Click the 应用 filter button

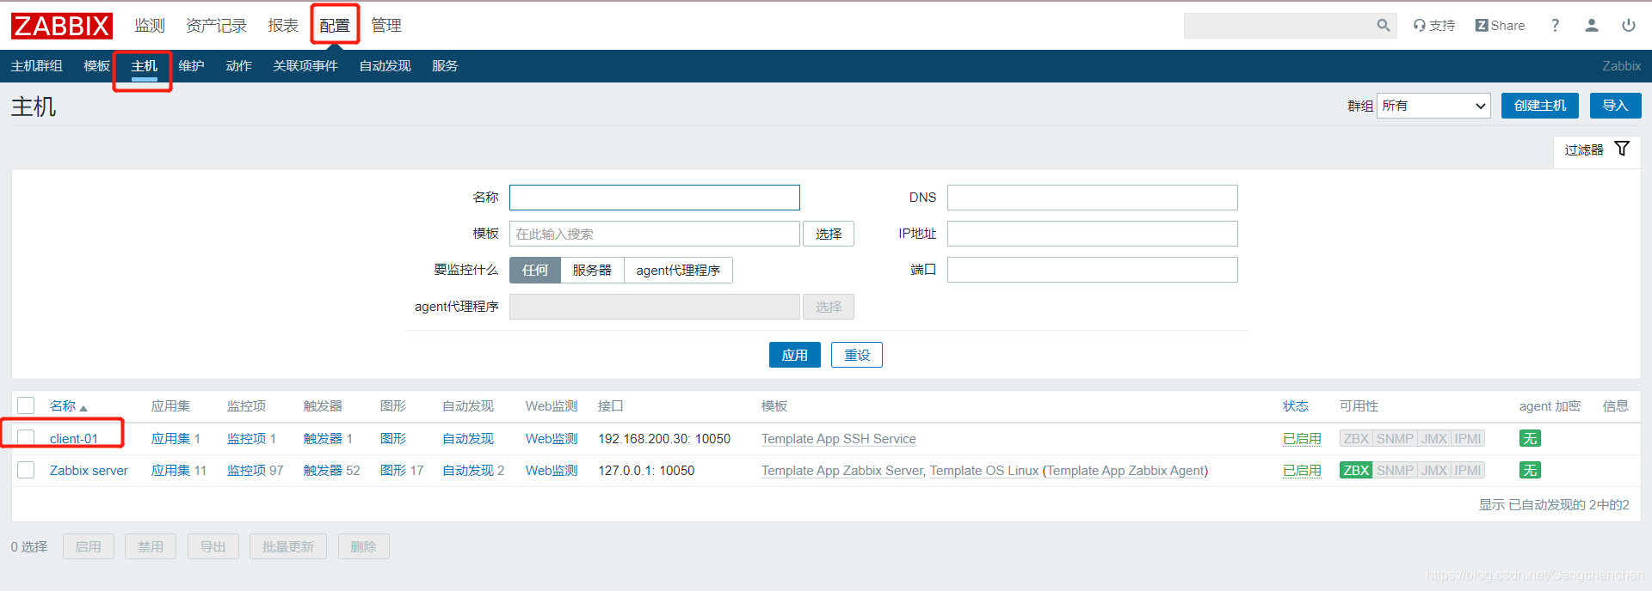[794, 355]
